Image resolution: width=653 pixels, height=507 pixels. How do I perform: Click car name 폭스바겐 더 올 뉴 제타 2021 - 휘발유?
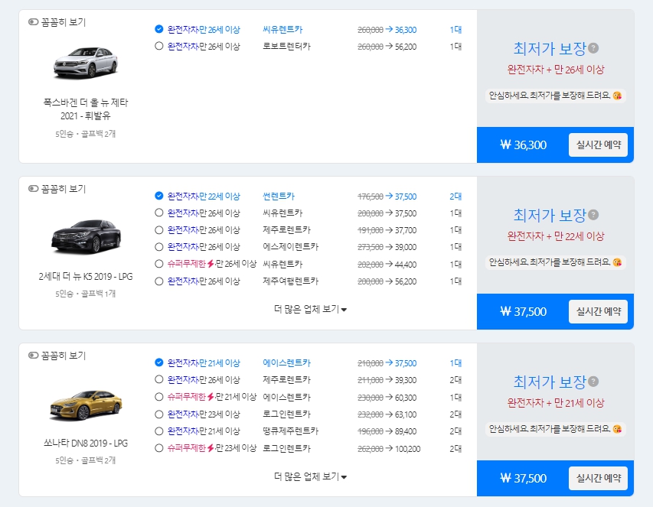pos(86,109)
